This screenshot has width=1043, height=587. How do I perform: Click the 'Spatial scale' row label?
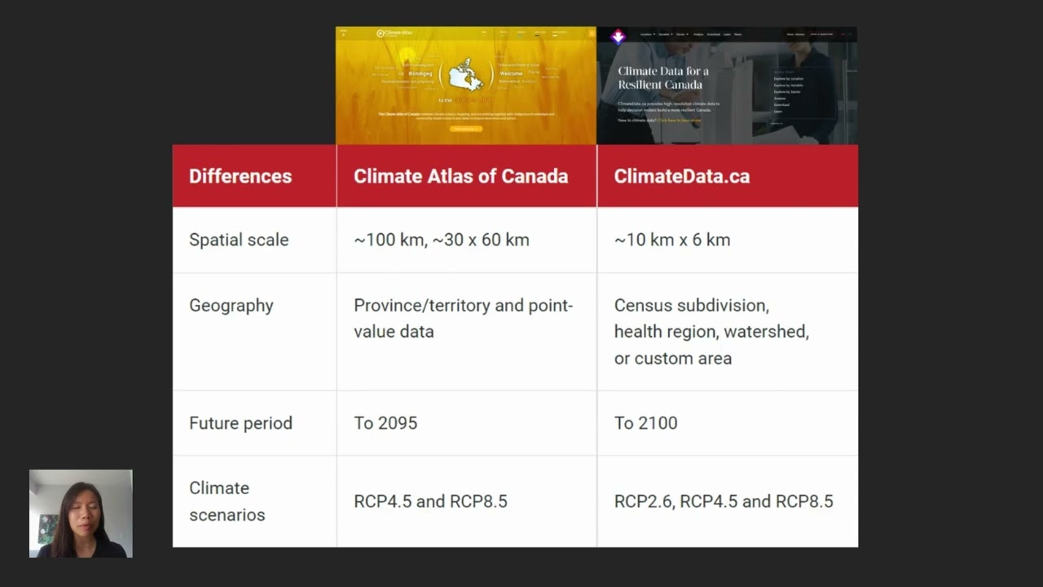coord(239,240)
